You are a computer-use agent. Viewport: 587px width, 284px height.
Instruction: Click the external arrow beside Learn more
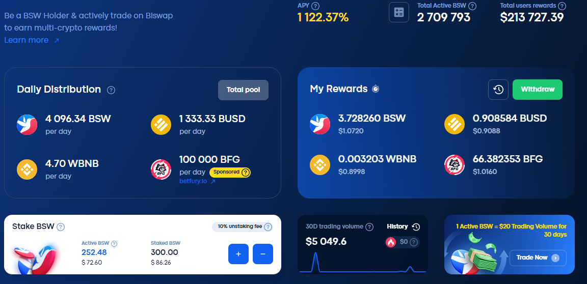point(57,41)
